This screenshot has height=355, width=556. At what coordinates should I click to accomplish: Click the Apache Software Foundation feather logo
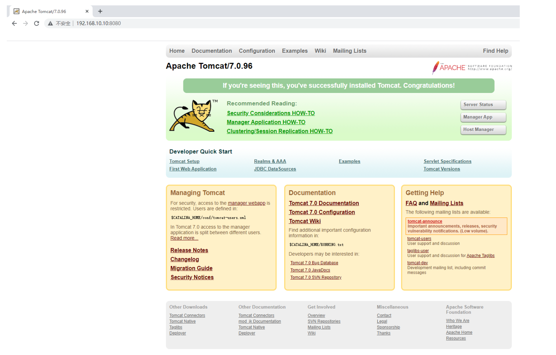tap(472, 67)
